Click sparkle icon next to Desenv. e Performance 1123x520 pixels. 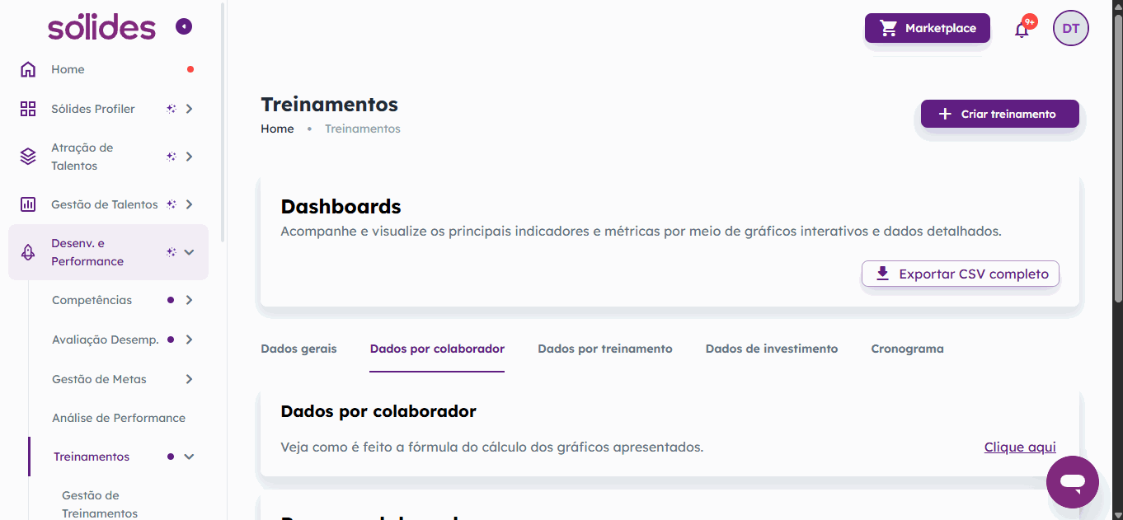tap(171, 252)
